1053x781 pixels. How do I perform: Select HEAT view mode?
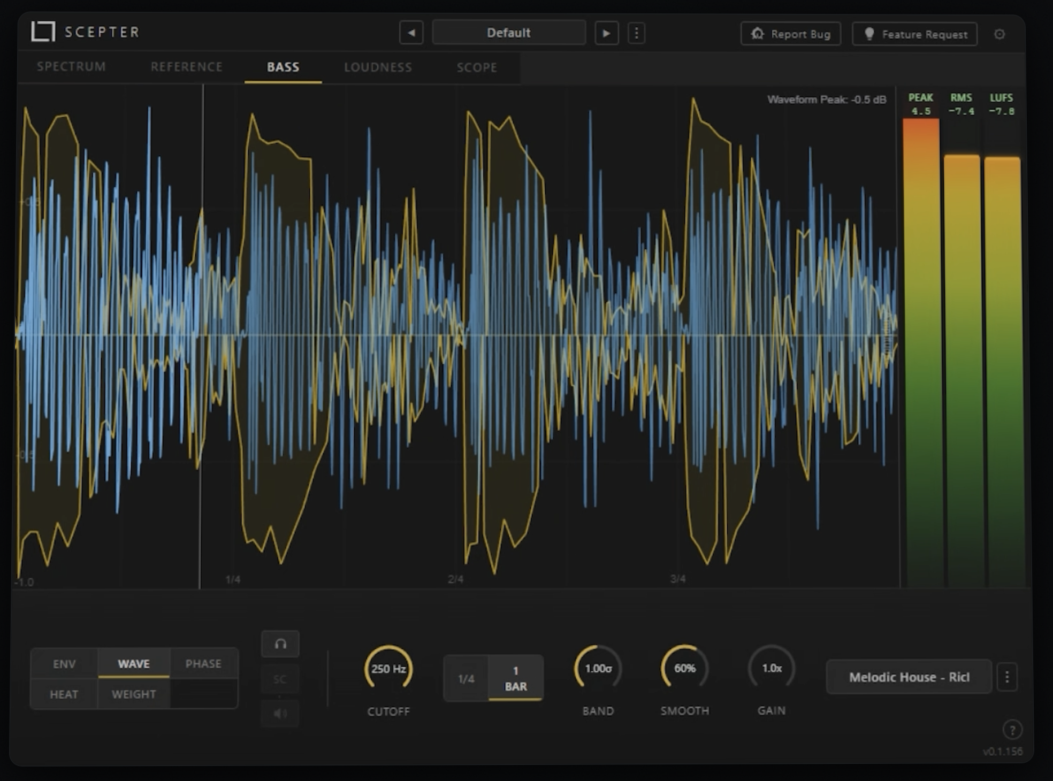[x=64, y=694]
